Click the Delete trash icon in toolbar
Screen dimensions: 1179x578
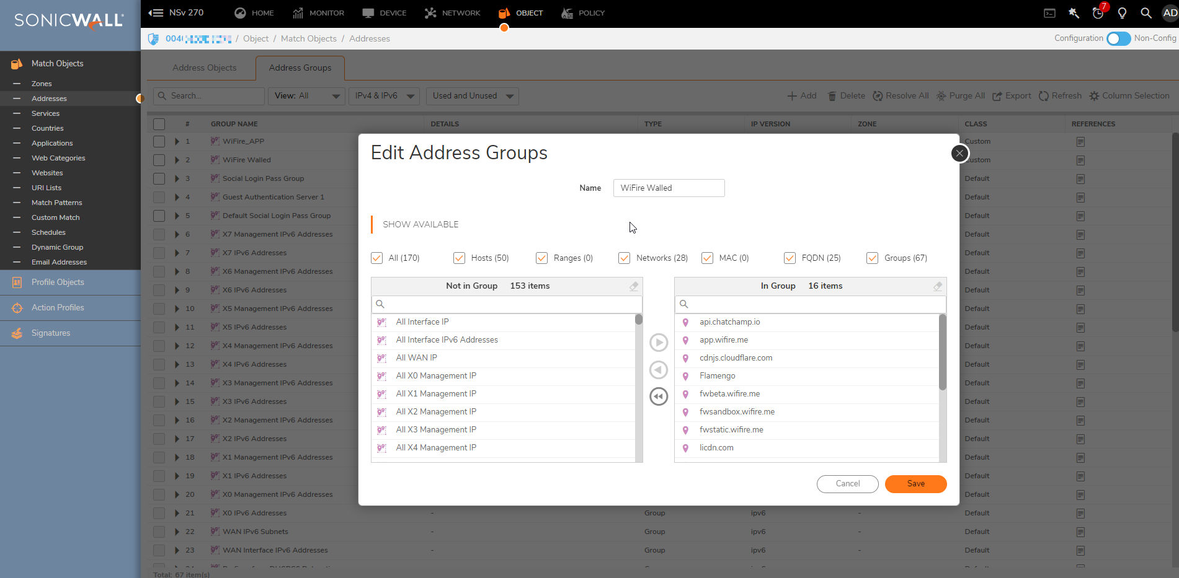[x=832, y=96]
